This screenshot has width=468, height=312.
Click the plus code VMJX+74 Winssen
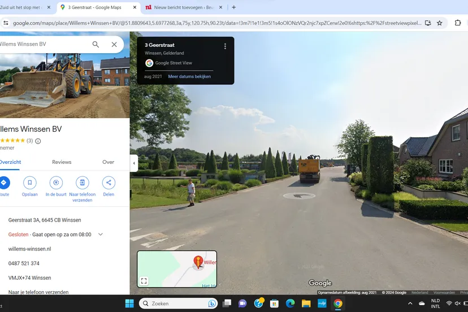click(x=29, y=278)
